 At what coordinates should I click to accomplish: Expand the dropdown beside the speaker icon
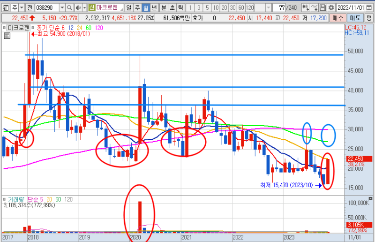click(x=84, y=8)
